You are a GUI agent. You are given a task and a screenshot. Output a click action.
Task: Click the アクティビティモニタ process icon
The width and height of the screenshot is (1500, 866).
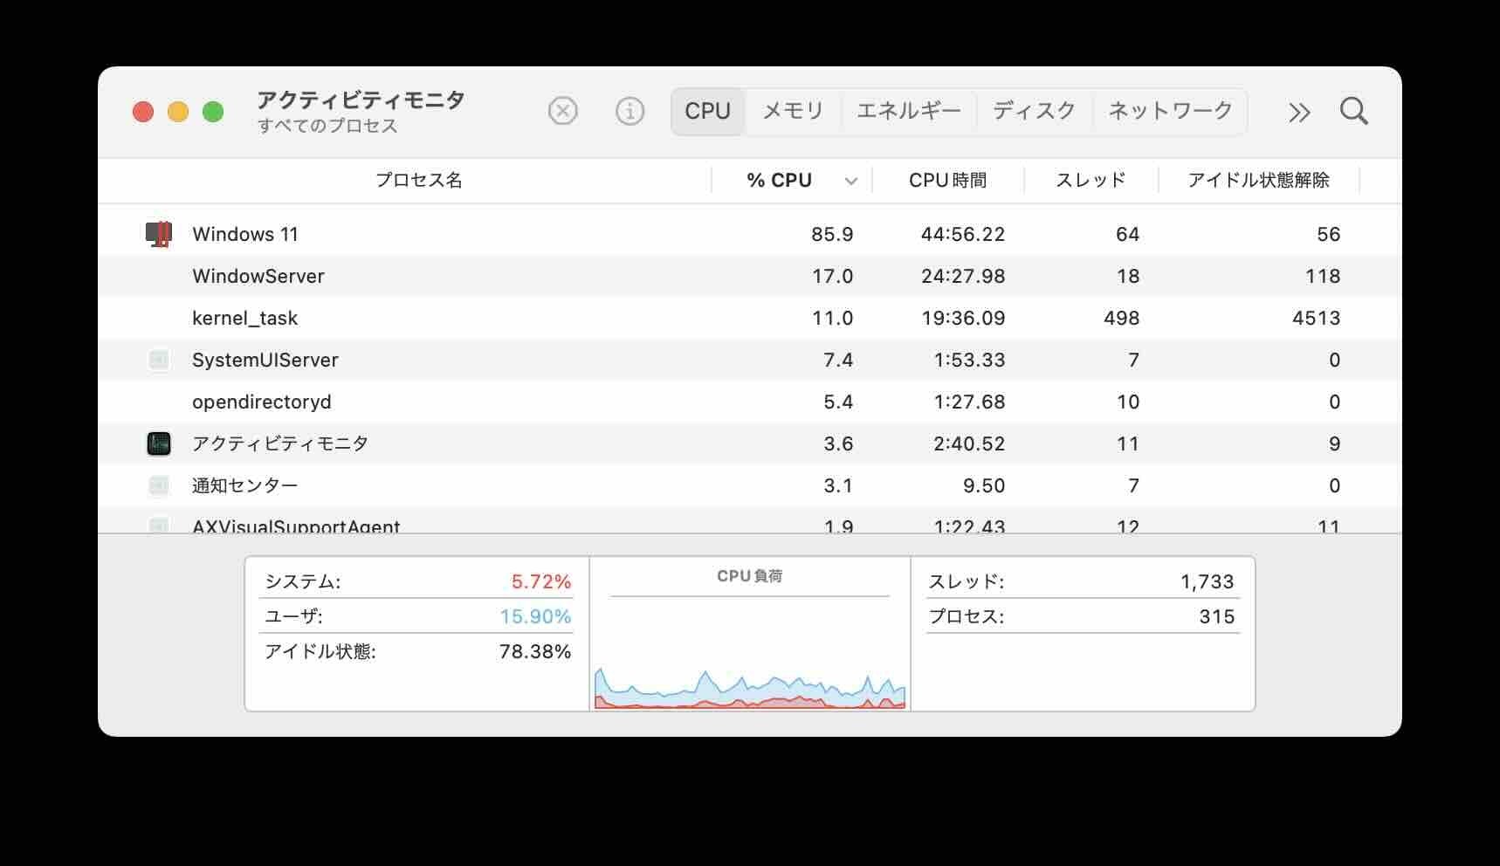[159, 443]
